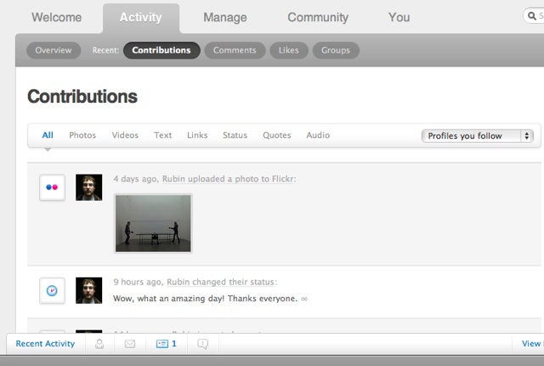Open the 'Rubin changed their status' link
The image size is (544, 366).
pyautogui.click(x=222, y=282)
